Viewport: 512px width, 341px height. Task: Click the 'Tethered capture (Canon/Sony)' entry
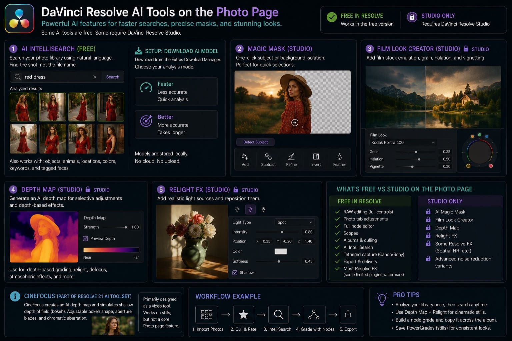click(x=374, y=254)
